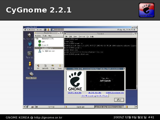
Task: Click the IM button in Buddy List
Action: pyautogui.click(x=38, y=66)
